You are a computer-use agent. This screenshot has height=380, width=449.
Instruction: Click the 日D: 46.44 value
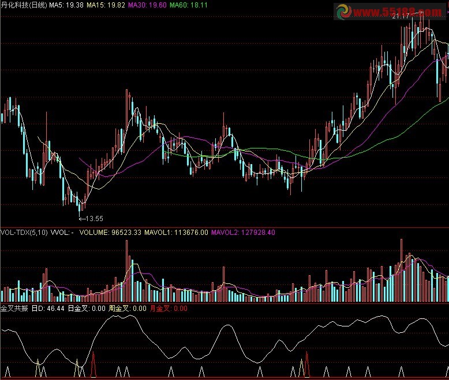pos(48,308)
